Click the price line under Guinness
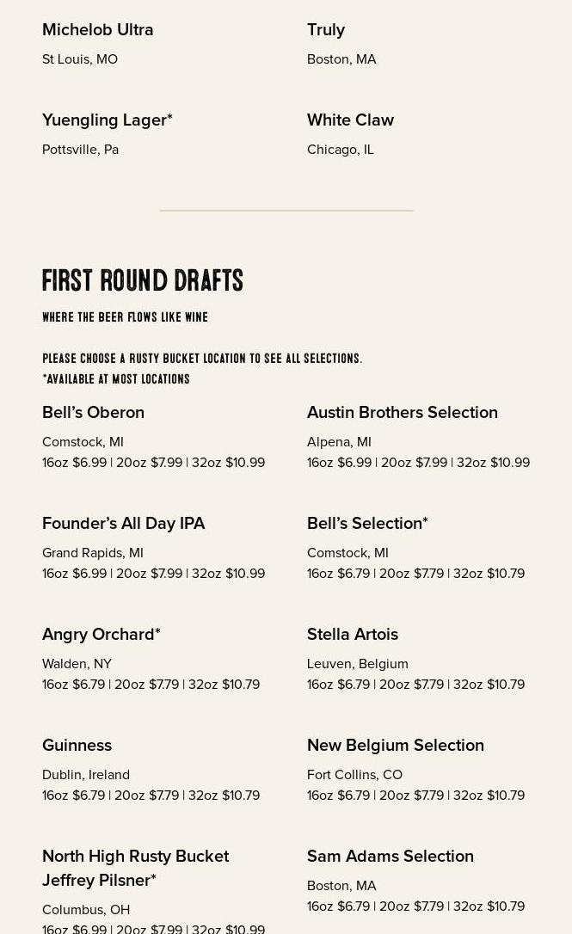572x934 pixels. 151,796
